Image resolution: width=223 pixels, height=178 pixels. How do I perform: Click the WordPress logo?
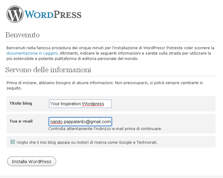[44, 14]
